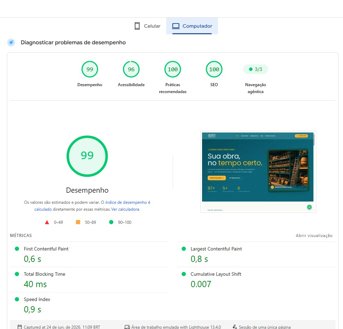Click the Captured at 24 de jun. text
Image resolution: width=343 pixels, height=329 pixels.
62,327
